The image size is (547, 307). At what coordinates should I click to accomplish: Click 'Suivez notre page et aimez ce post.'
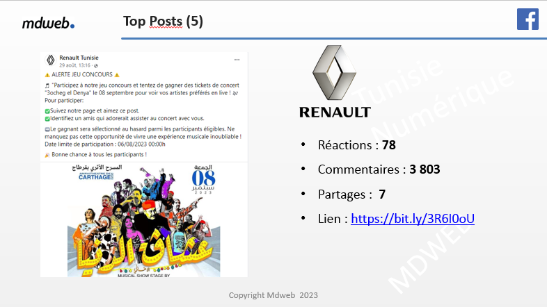click(95, 110)
